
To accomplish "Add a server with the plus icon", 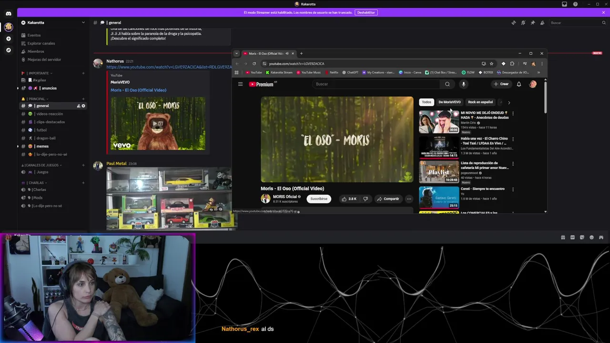I will click(x=8, y=39).
